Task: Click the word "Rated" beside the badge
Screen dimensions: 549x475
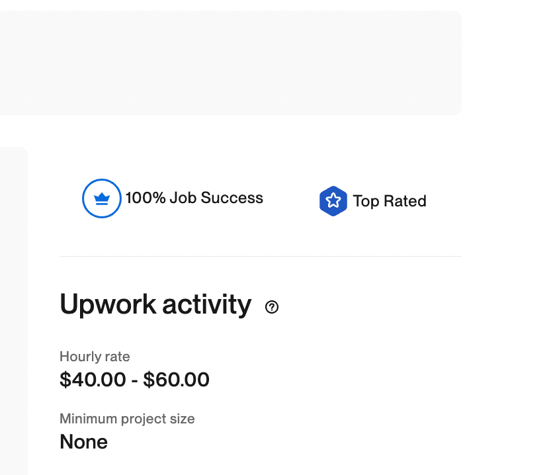Action: click(405, 201)
